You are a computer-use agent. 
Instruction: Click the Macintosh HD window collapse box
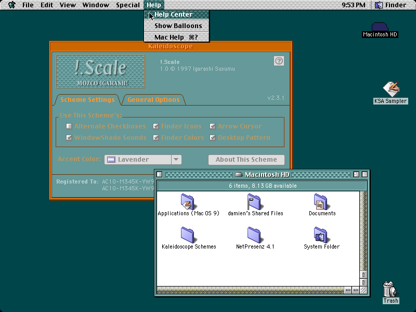coord(365,175)
